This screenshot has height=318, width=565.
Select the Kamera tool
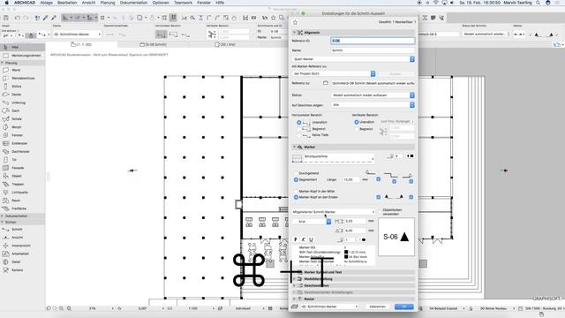22,270
